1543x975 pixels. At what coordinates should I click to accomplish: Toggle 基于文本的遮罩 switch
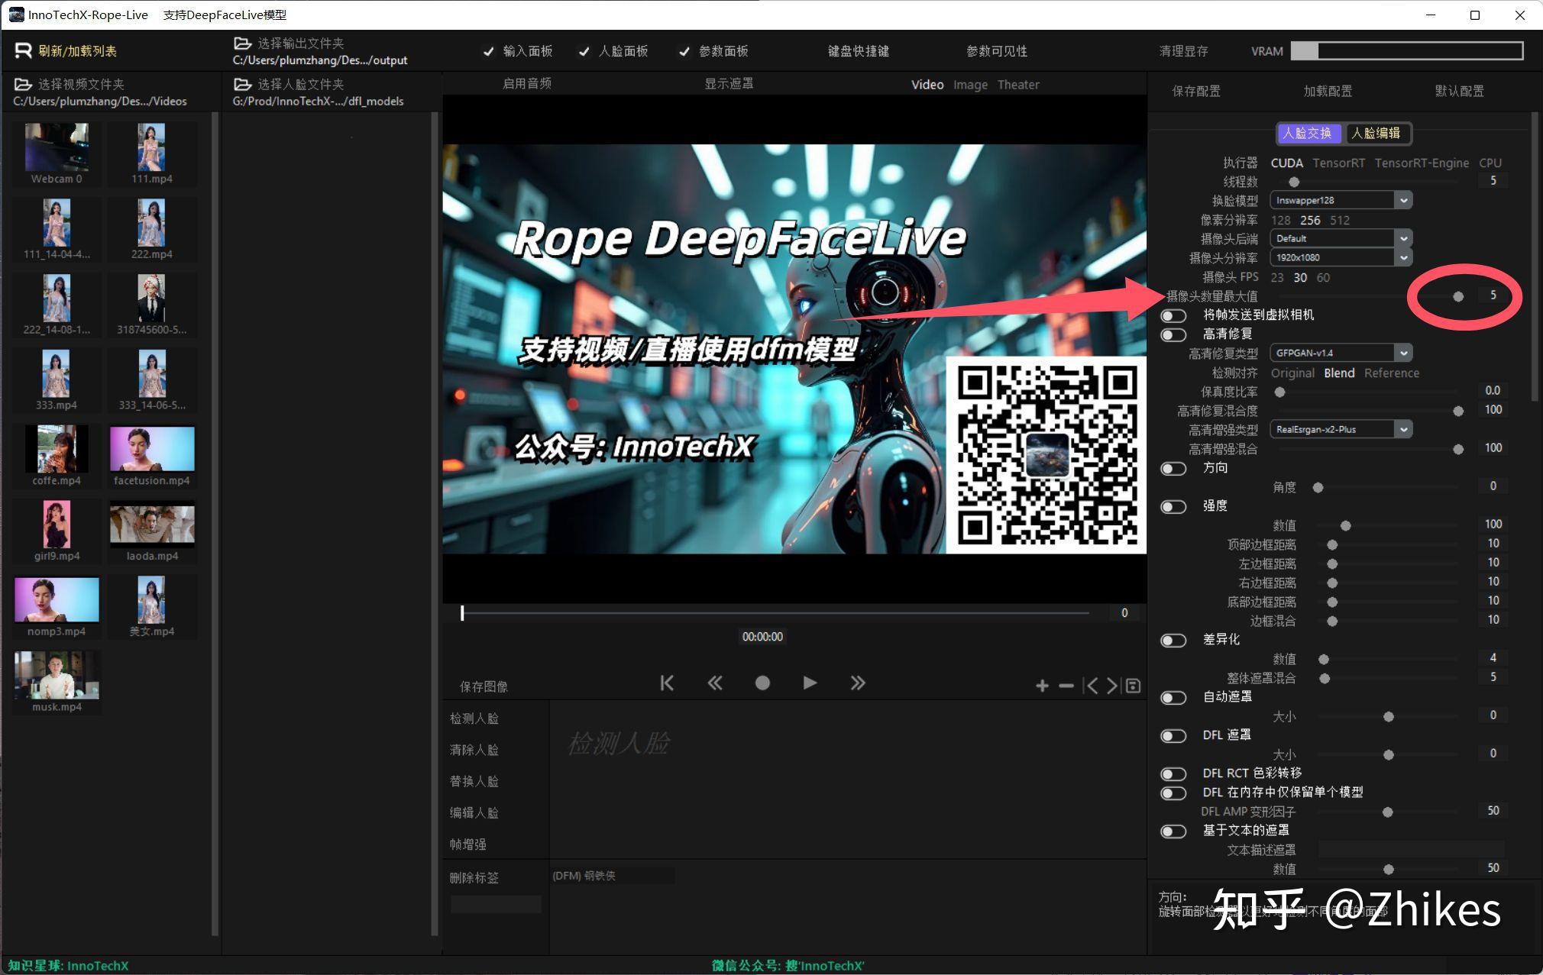[1173, 831]
